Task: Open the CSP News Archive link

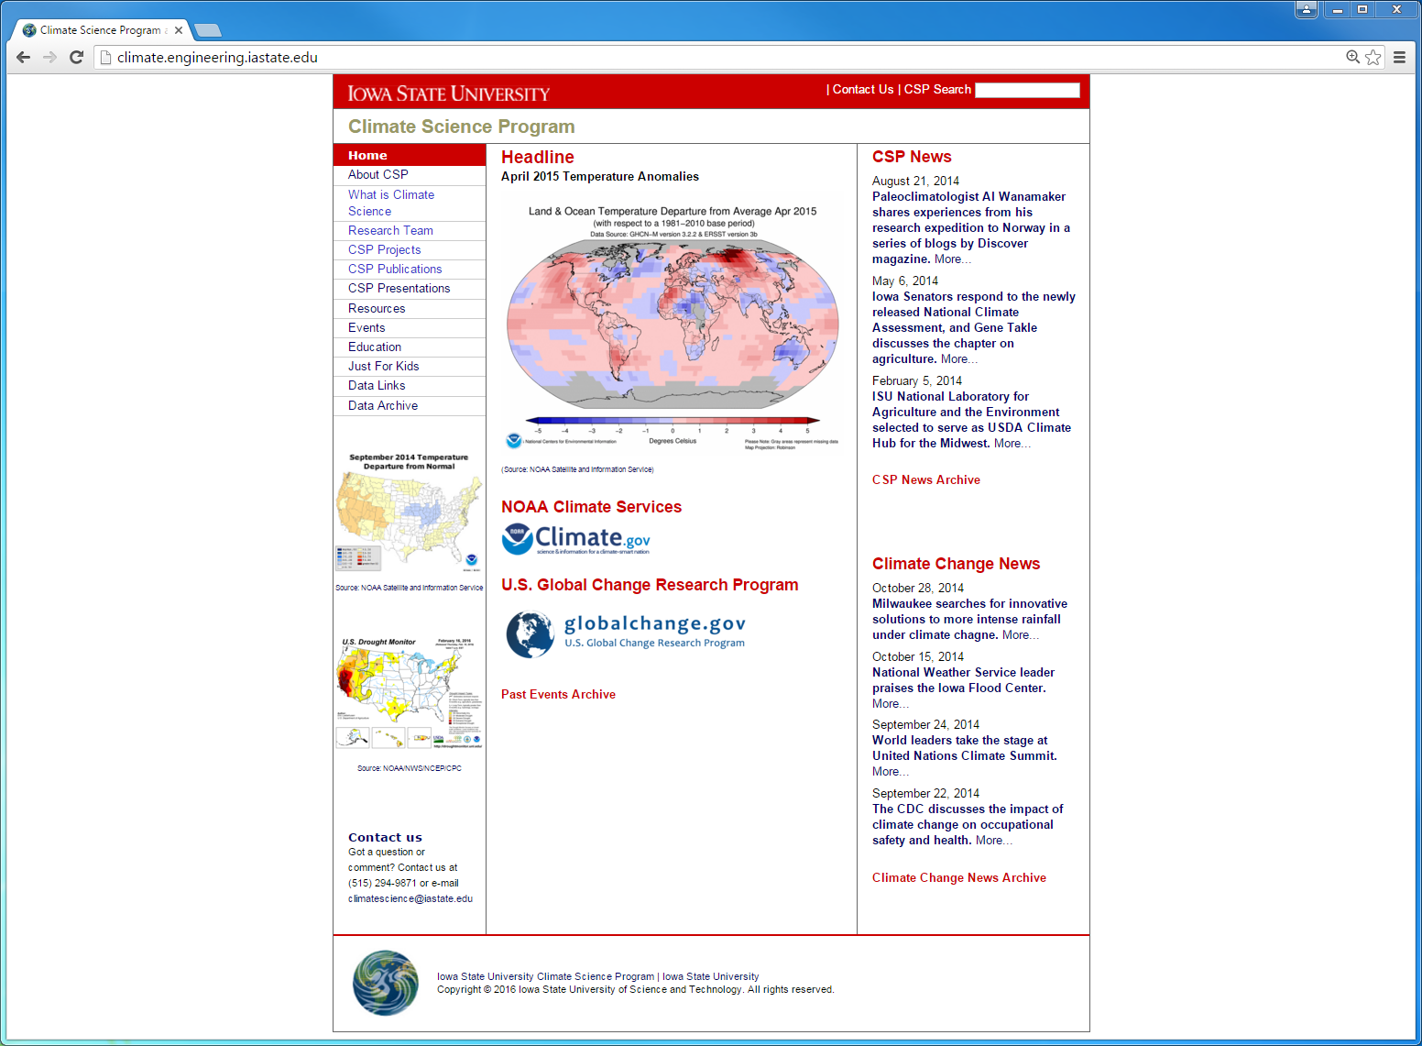Action: [x=925, y=480]
